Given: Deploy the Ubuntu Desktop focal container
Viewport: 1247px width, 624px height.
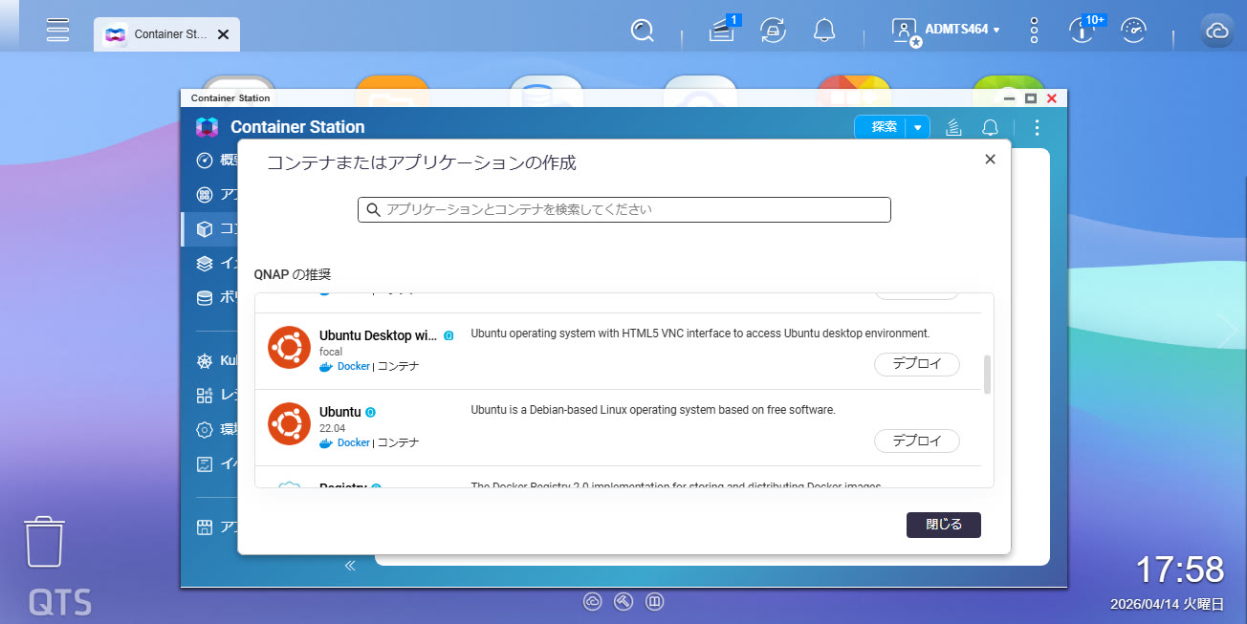Looking at the screenshot, I should (916, 364).
